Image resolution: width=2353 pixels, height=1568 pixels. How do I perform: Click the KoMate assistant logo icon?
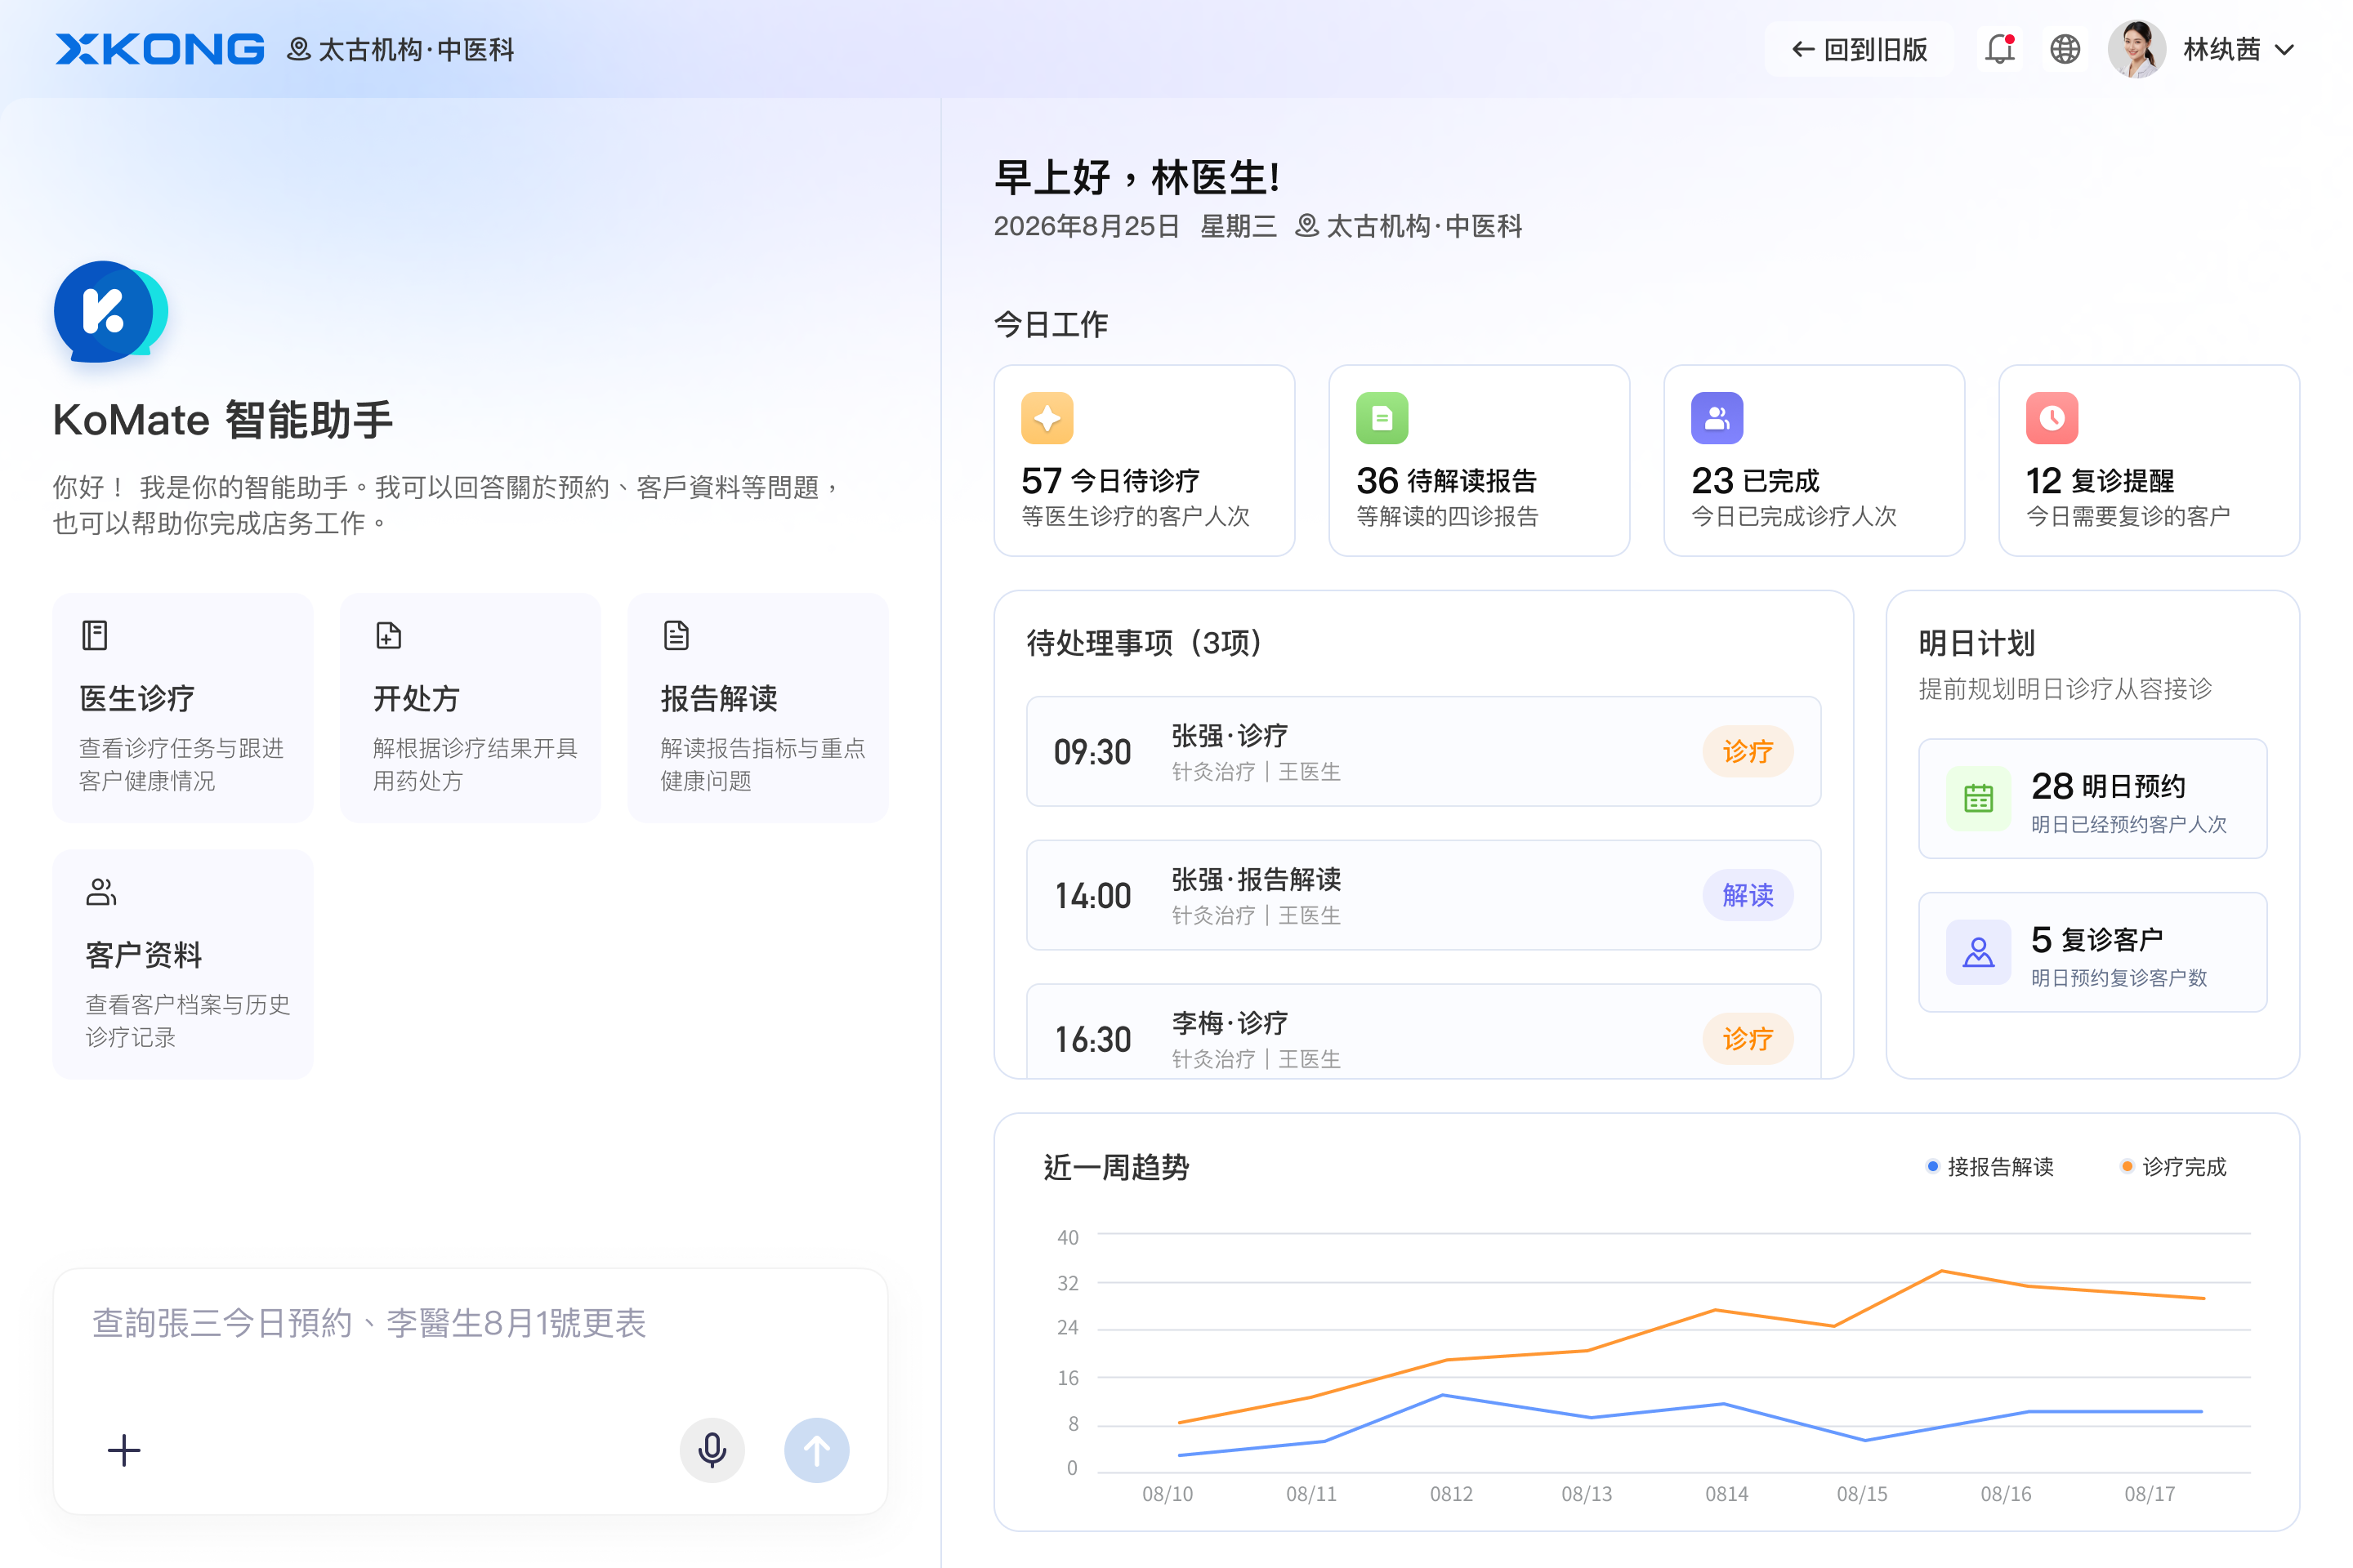point(111,312)
